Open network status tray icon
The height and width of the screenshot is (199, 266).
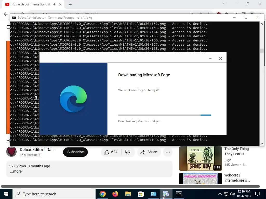click(226, 194)
